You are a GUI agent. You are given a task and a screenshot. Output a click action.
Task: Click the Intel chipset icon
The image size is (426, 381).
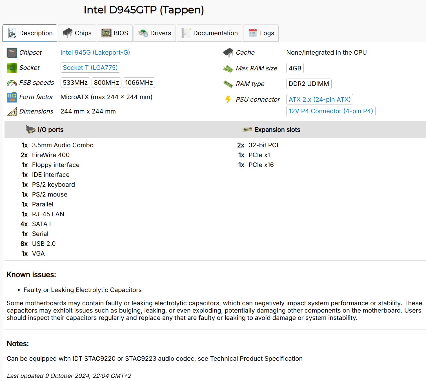point(12,53)
